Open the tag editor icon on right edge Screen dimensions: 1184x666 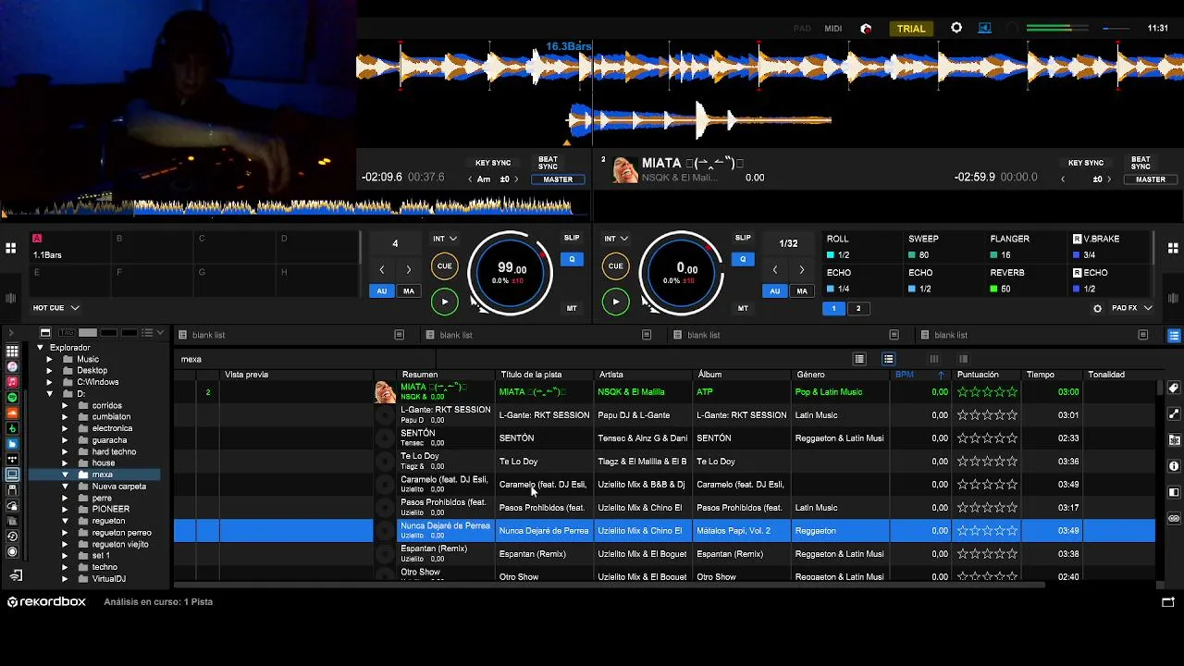tap(1174, 388)
